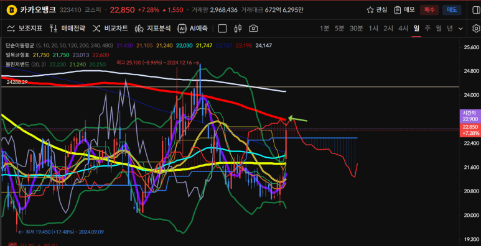Click the 23,013 Ichimoku value

tap(81, 55)
